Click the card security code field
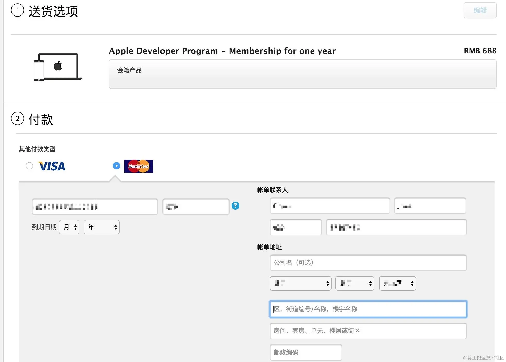This screenshot has height=362, width=506. (196, 207)
